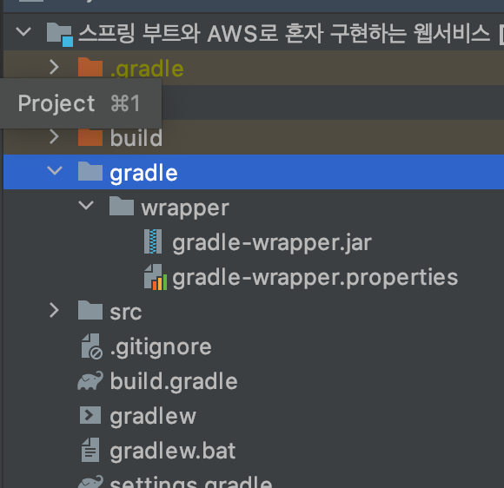The width and height of the screenshot is (504, 488).
Task: Click the gradlew.bat text file icon
Action: [x=90, y=450]
